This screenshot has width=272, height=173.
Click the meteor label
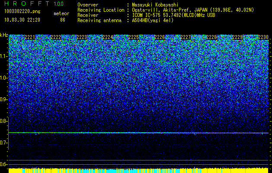tap(61, 13)
